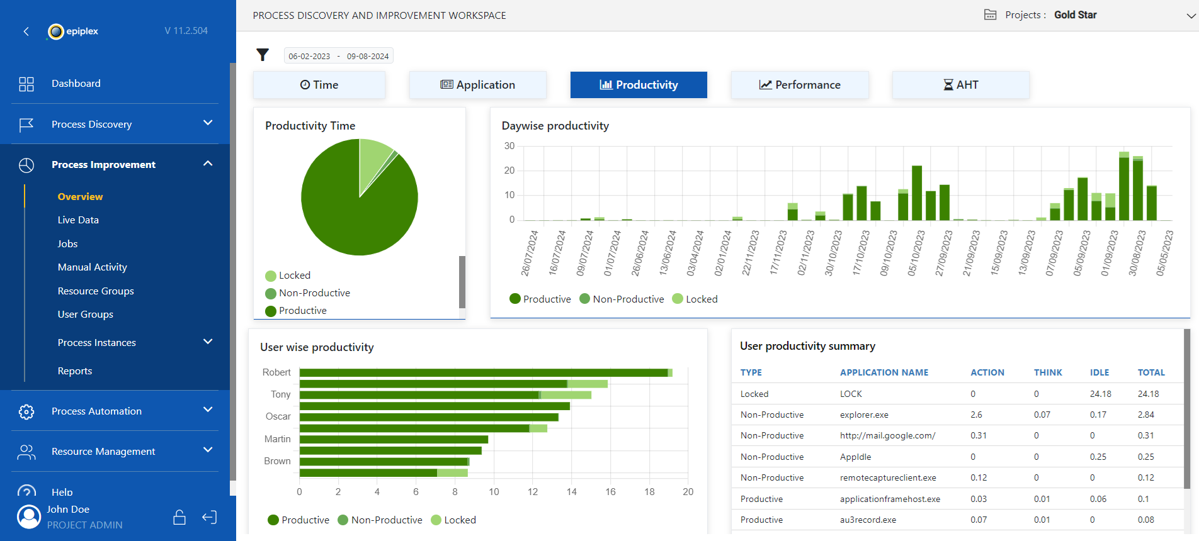The width and height of the screenshot is (1199, 541).
Task: Select the remotecaptureclient.exe table cell
Action: point(888,477)
